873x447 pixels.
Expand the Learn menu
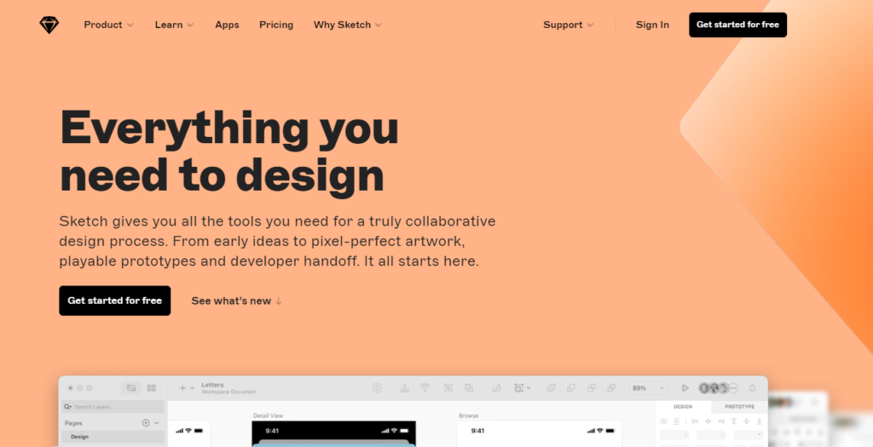pos(174,25)
